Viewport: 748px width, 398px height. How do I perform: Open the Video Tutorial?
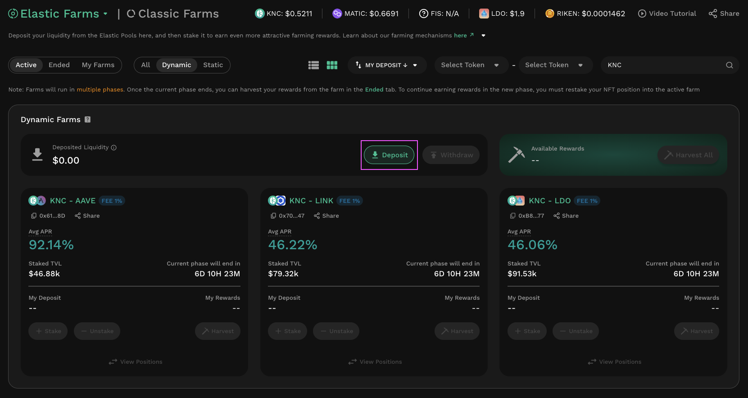coord(667,14)
